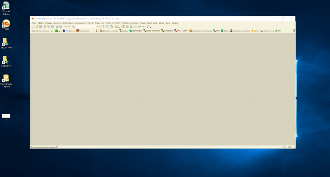The height and width of the screenshot is (177, 330).
Task: Open Заявки логісту toolbar button
Action: (267, 31)
